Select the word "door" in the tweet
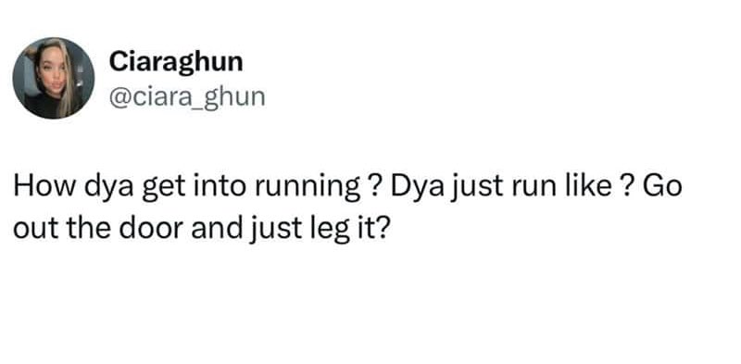Screen dimensions: 741x364 pyautogui.click(x=150, y=228)
